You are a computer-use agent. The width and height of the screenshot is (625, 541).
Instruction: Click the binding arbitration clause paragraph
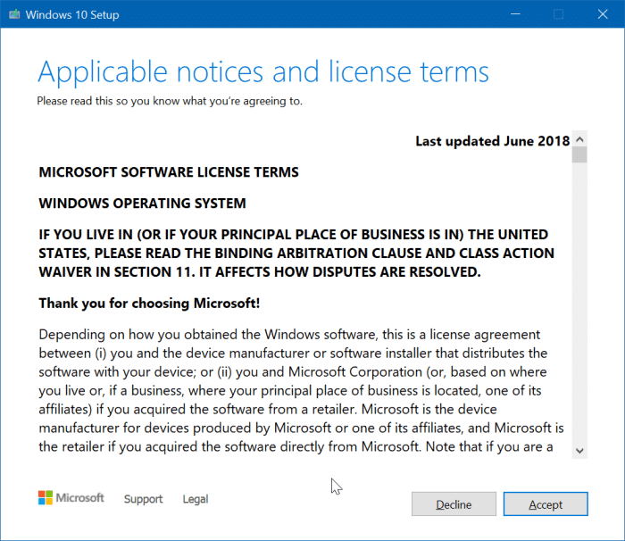296,254
